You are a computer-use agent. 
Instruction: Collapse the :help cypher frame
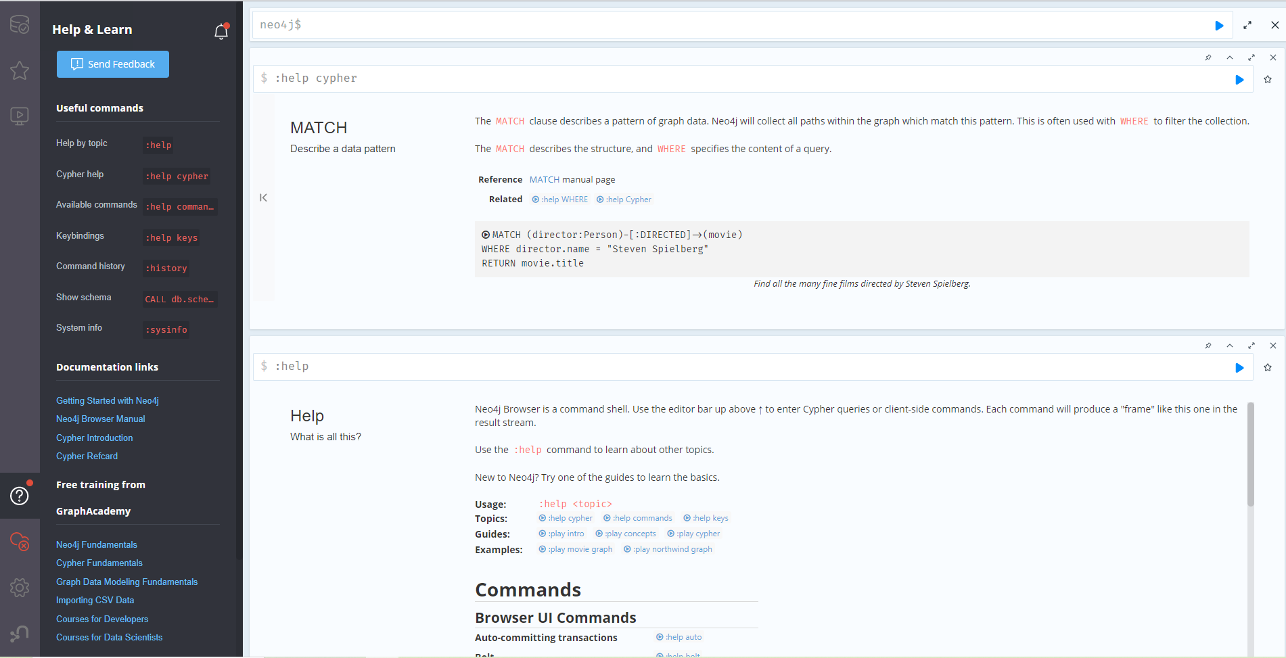point(1230,57)
